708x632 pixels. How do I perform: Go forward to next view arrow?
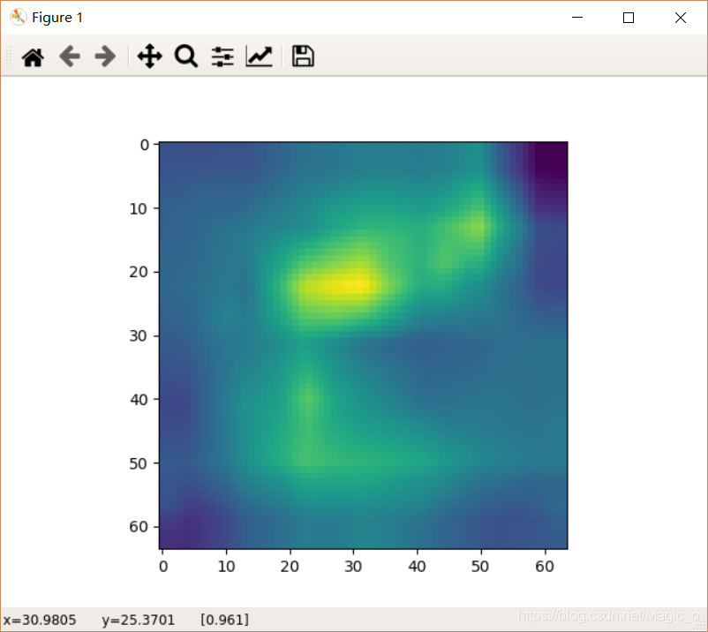coord(105,56)
